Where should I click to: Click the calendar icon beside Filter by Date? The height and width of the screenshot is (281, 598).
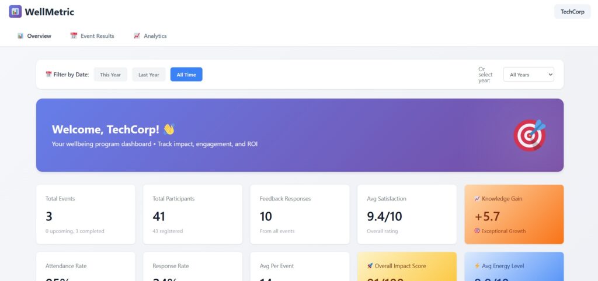tap(48, 75)
